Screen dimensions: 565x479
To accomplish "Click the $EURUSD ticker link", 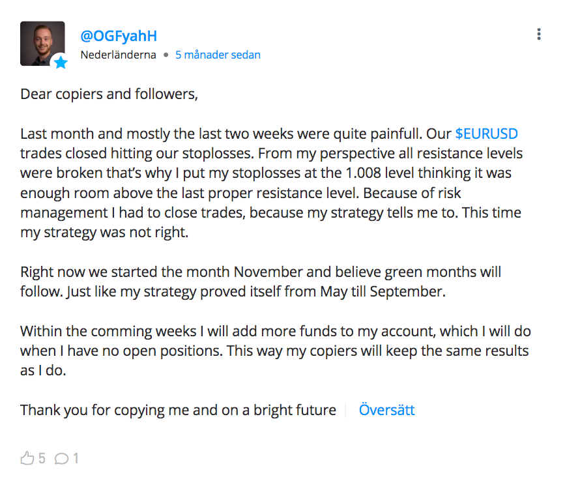I will pyautogui.click(x=486, y=134).
